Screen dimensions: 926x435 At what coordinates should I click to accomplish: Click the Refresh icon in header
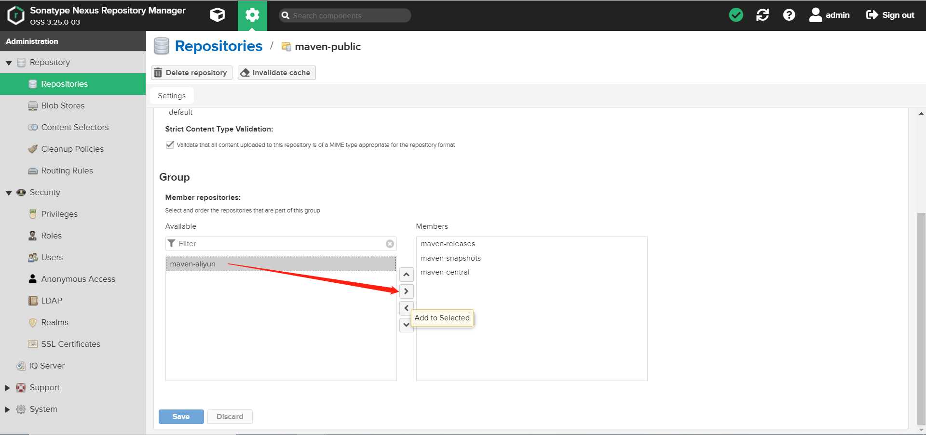point(763,15)
